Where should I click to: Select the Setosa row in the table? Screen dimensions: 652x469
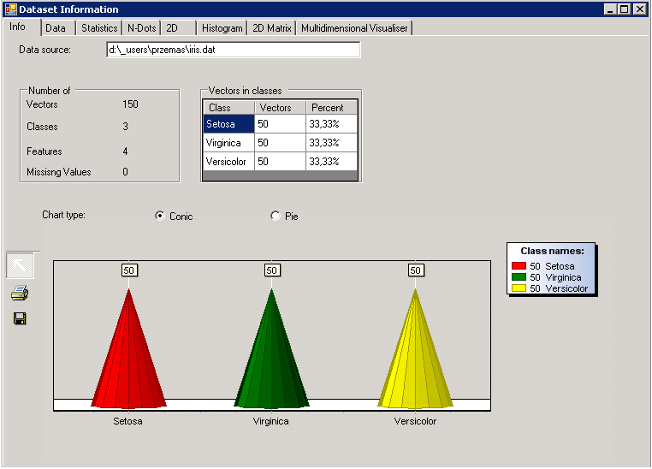(280, 124)
